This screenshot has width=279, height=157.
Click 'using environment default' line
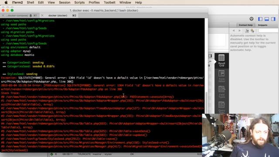tap(20, 47)
